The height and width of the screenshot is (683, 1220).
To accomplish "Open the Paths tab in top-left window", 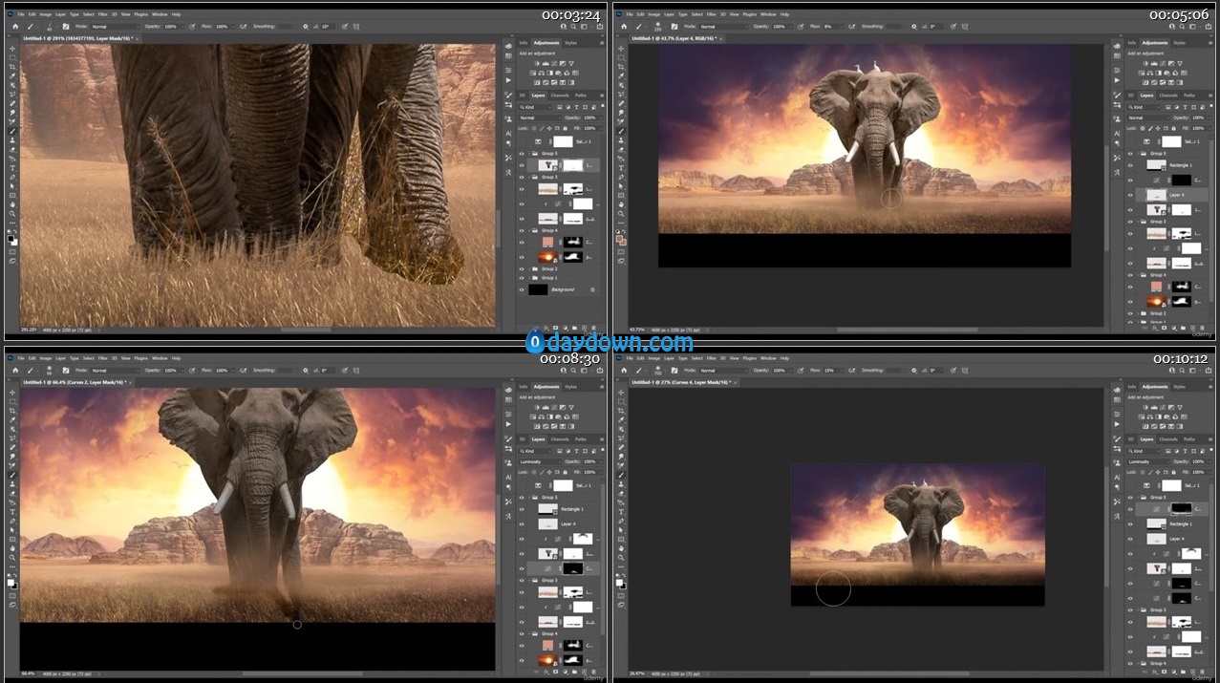I will pos(580,95).
